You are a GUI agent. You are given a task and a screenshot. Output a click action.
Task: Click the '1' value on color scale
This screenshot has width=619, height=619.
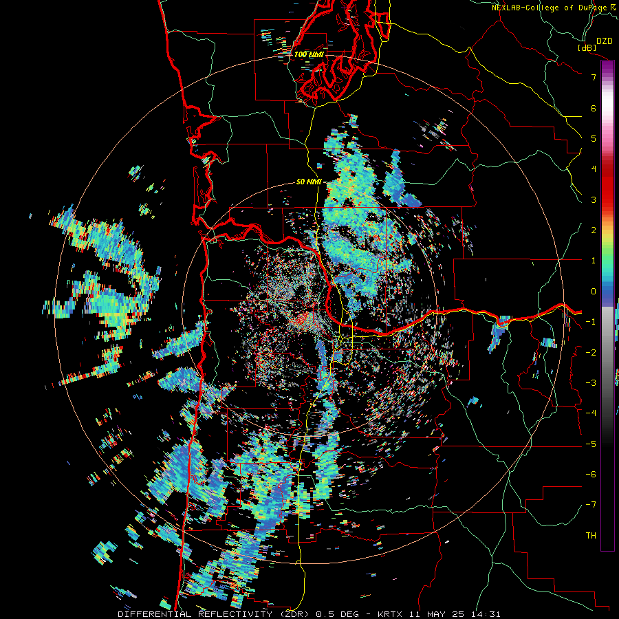[594, 261]
